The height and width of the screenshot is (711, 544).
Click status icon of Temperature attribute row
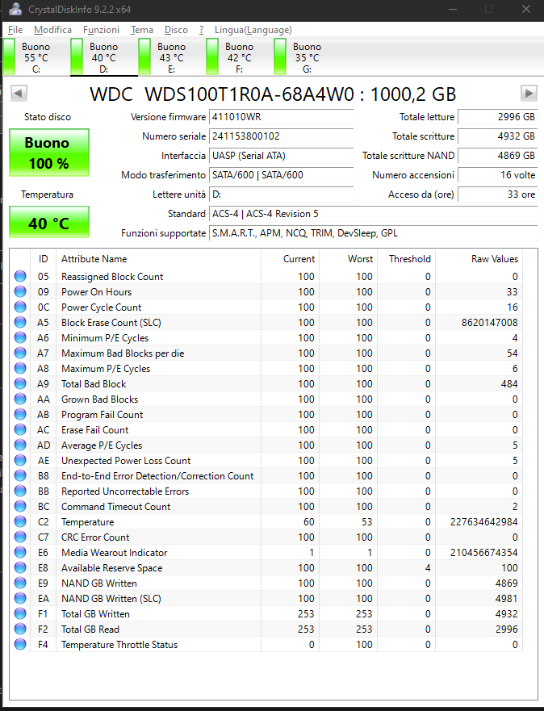pos(20,521)
